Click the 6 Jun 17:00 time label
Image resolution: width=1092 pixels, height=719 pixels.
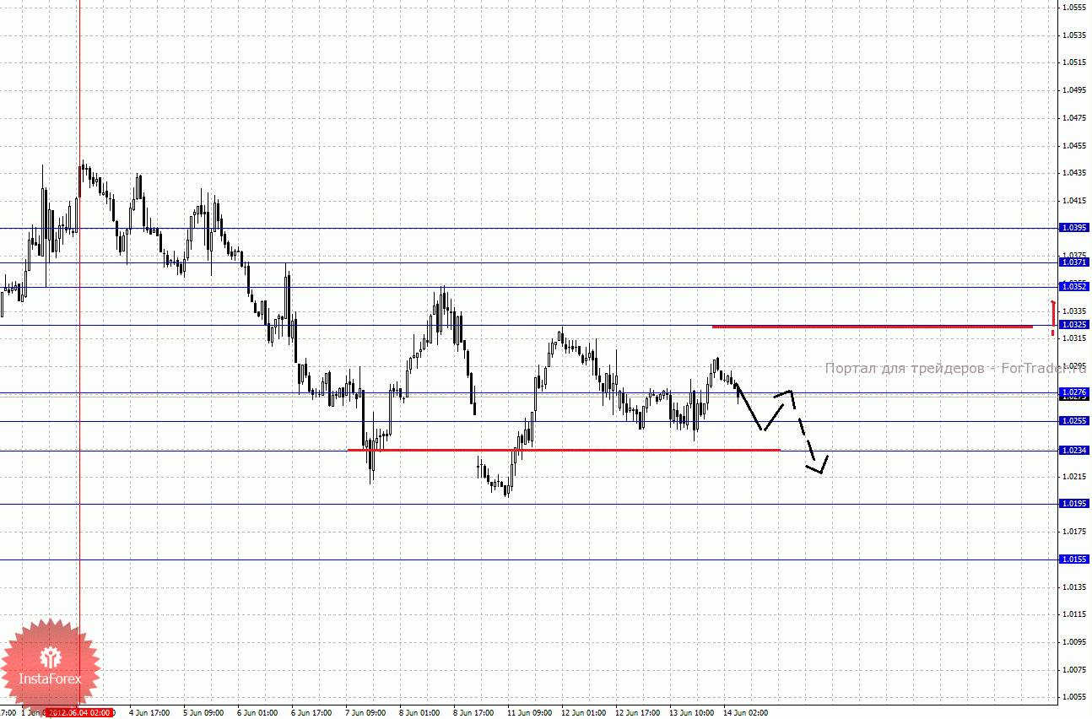(x=311, y=713)
